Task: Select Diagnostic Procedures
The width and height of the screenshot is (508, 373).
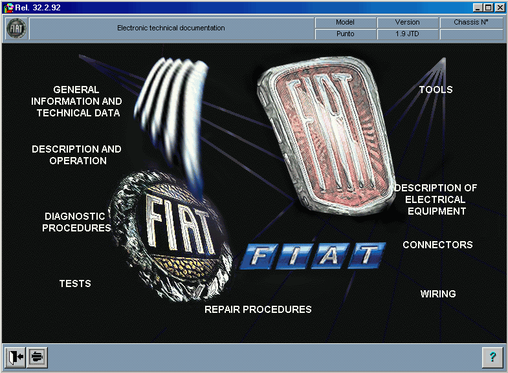Action: click(x=76, y=222)
